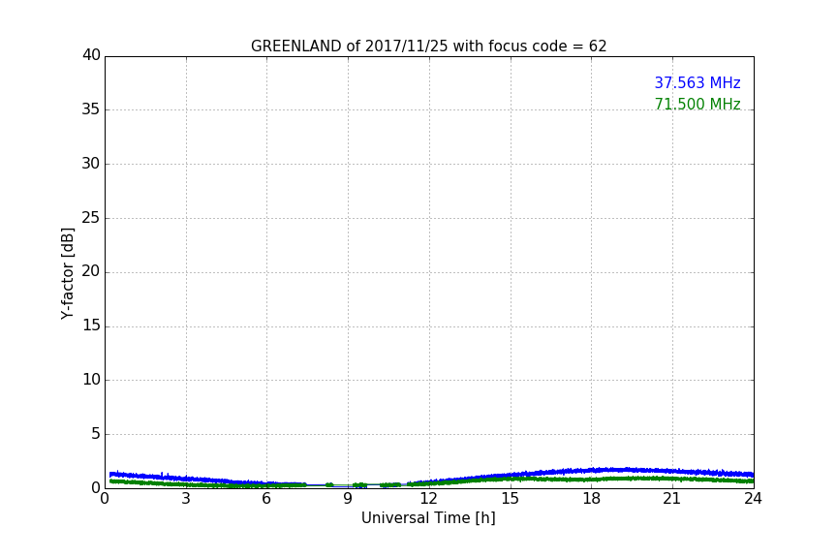Click the y-axis tick label 20
Screen dimensions: 837x558
91,272
